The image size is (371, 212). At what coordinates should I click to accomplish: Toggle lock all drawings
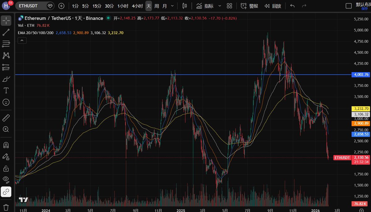click(x=6, y=168)
